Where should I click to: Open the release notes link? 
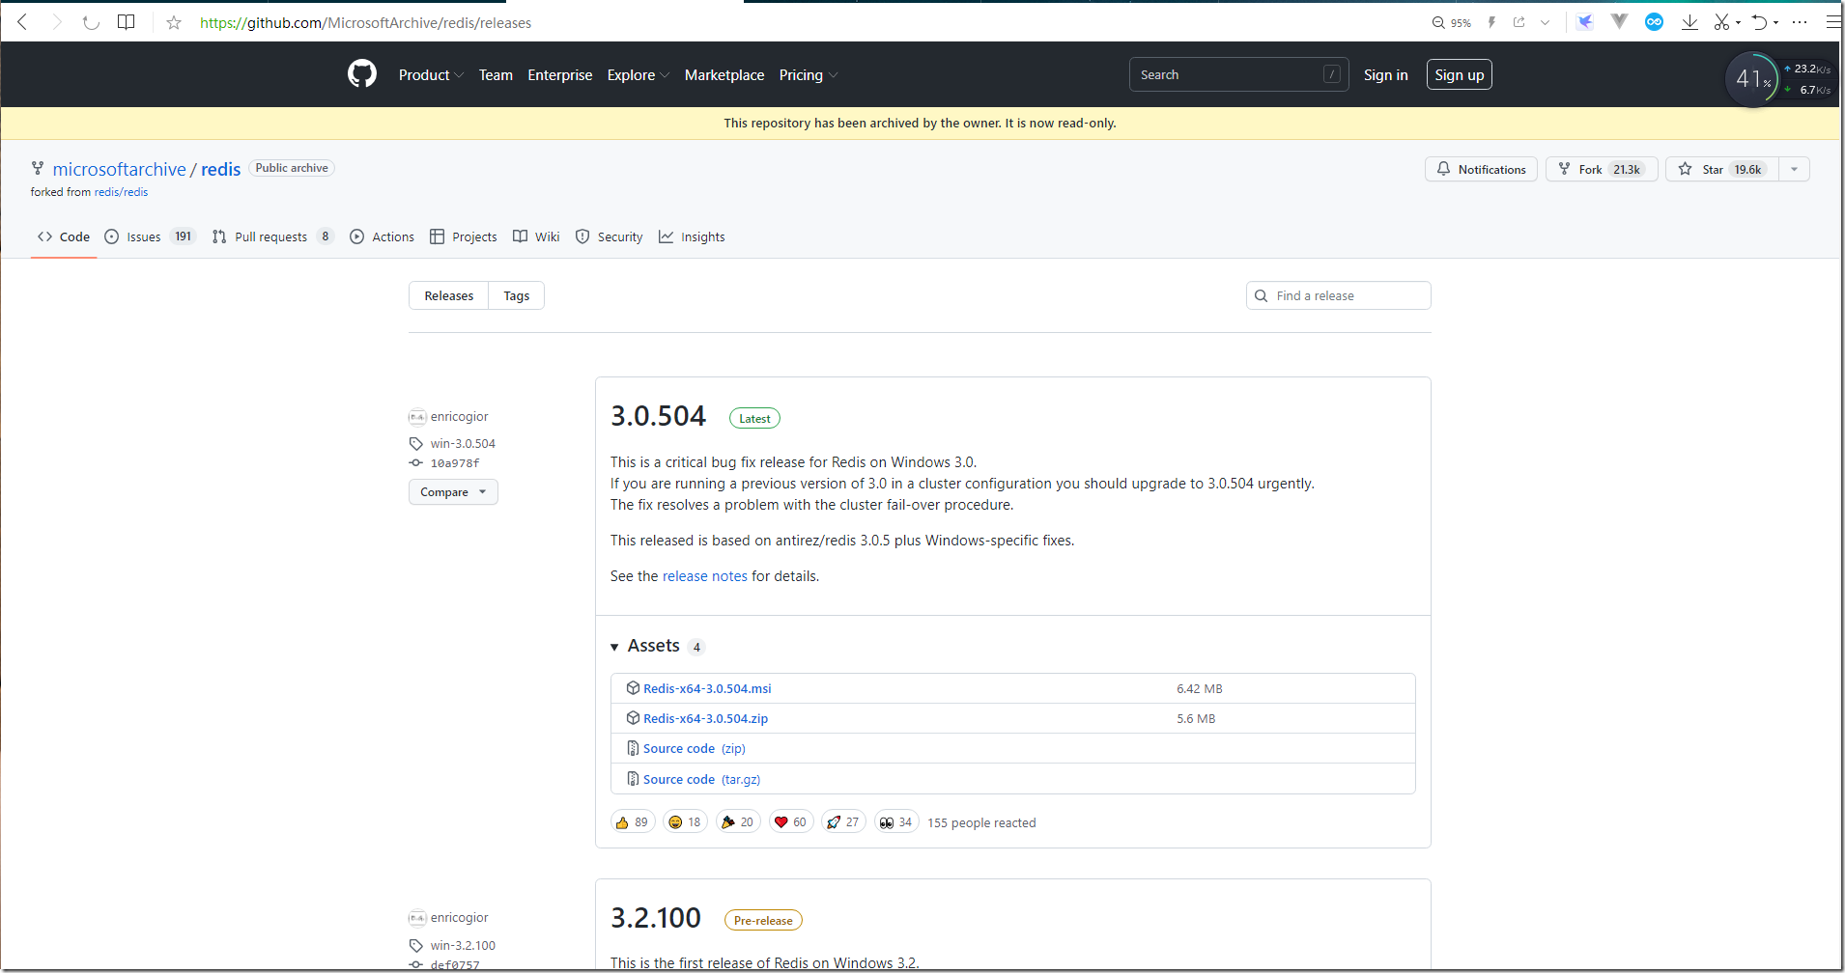(704, 575)
